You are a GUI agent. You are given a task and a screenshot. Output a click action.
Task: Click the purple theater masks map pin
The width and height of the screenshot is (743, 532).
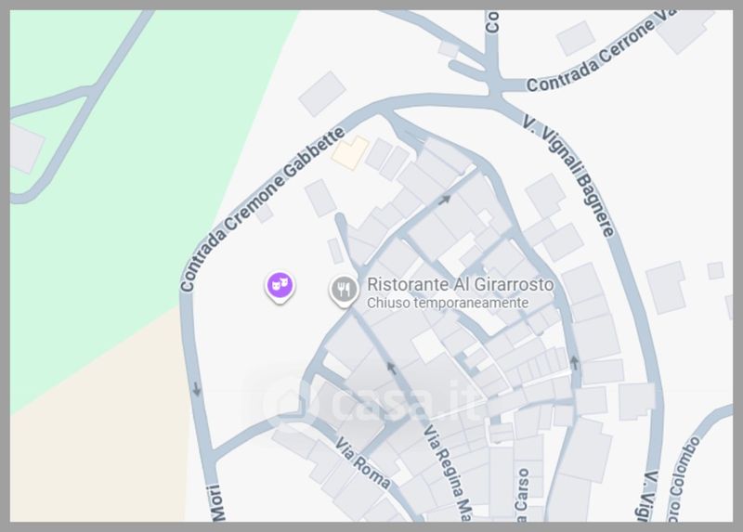coord(280,287)
